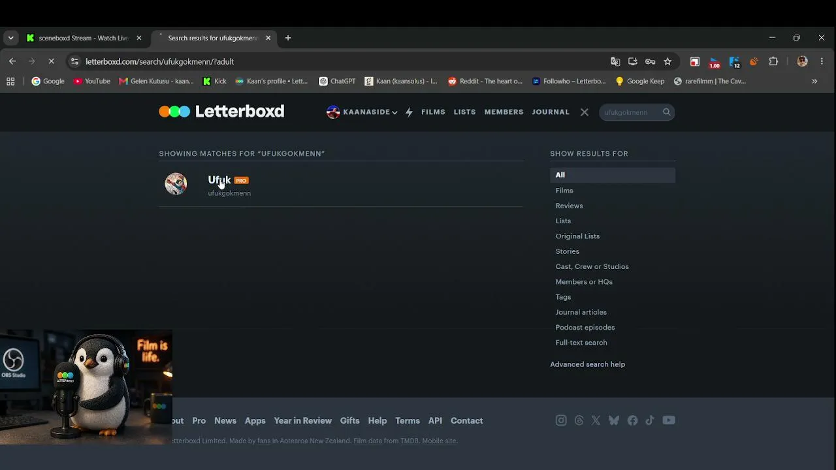Screen dimensions: 836x470
Task: Filter results by Original Lists
Action: (577, 236)
